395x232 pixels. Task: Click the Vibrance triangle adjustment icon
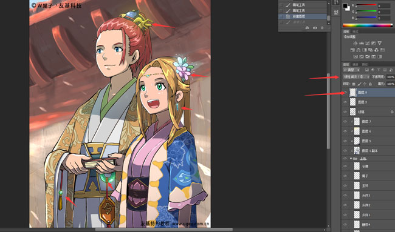380,43
